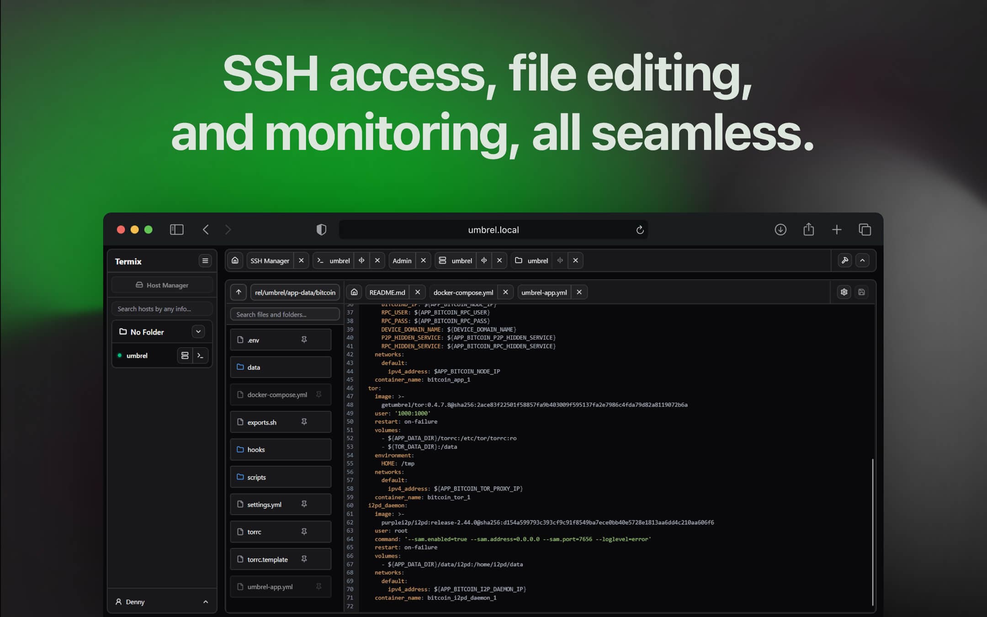Screen dimensions: 987x617
Task: Toggle pin on .env file
Action: pos(304,340)
